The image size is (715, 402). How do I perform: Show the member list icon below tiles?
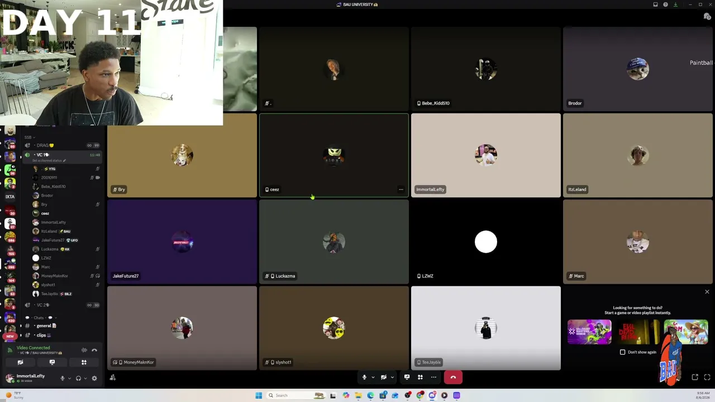[x=113, y=377]
